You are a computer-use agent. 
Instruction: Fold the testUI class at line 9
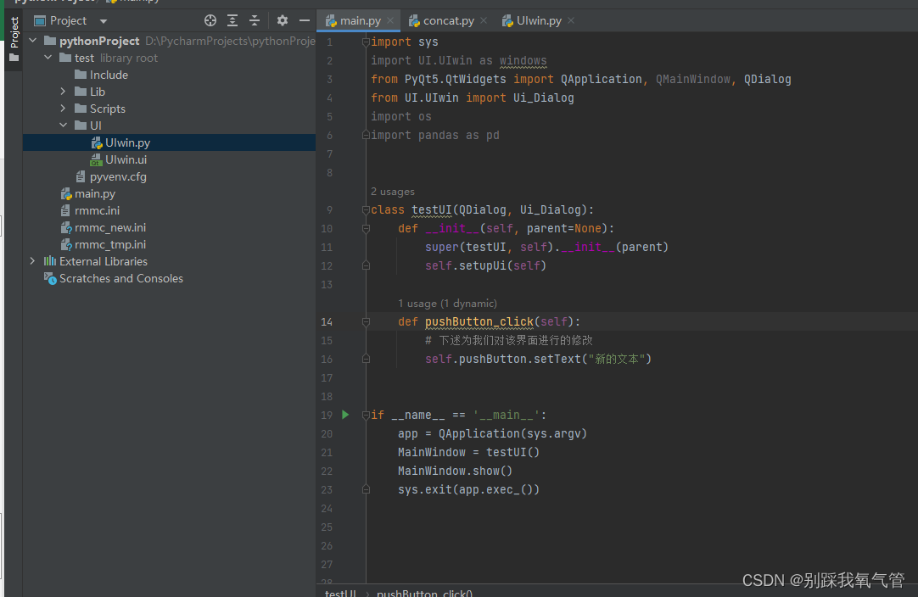pyautogui.click(x=366, y=209)
